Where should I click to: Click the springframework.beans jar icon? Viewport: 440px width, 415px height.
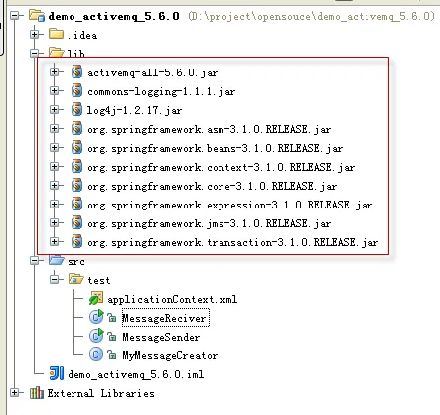[x=76, y=147]
